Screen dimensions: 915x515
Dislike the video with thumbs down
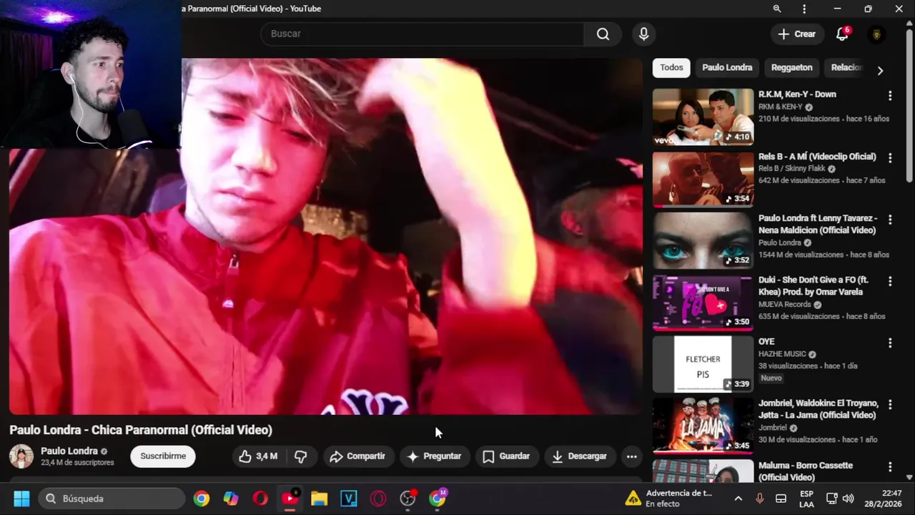[301, 456]
